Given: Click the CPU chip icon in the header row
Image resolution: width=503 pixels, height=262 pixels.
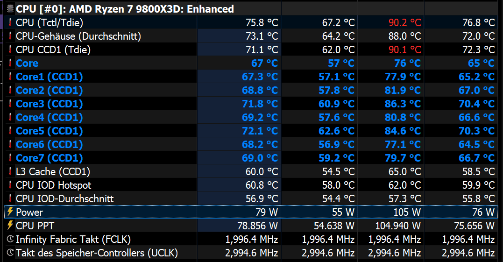Looking at the screenshot, I should (x=10, y=9).
